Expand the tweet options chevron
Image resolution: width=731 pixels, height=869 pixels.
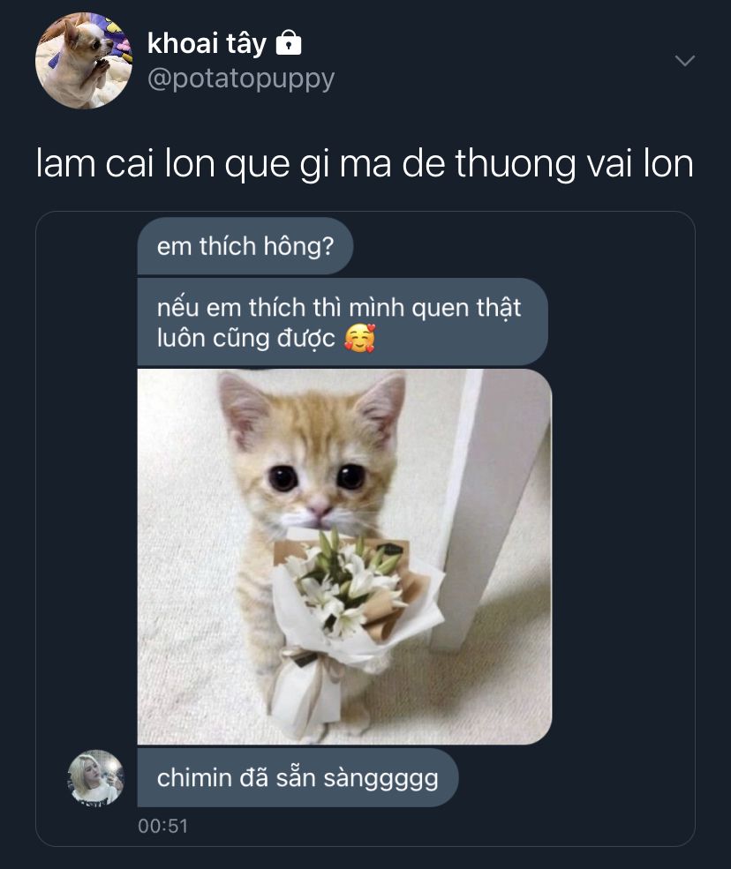(x=685, y=60)
